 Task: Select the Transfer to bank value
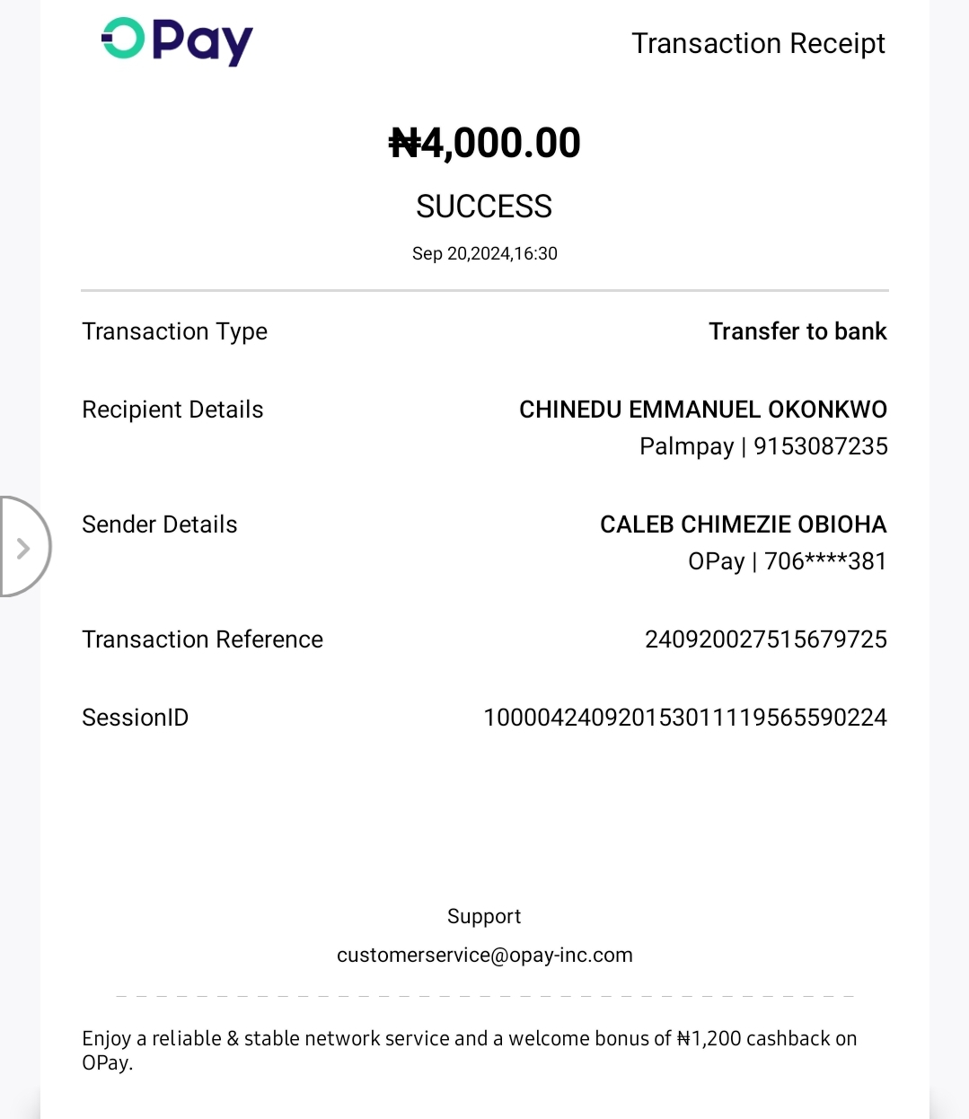click(797, 331)
